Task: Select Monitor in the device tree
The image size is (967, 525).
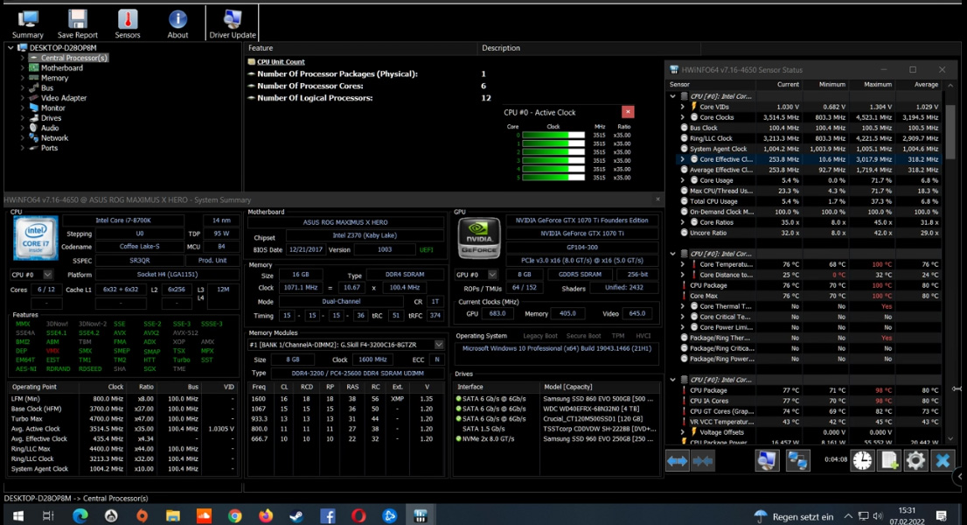Action: pyautogui.click(x=53, y=108)
